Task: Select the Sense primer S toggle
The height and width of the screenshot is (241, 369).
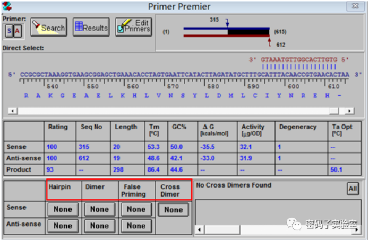Action: (9, 31)
